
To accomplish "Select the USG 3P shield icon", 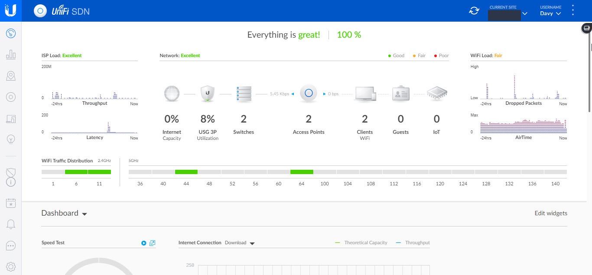I will coord(208,94).
